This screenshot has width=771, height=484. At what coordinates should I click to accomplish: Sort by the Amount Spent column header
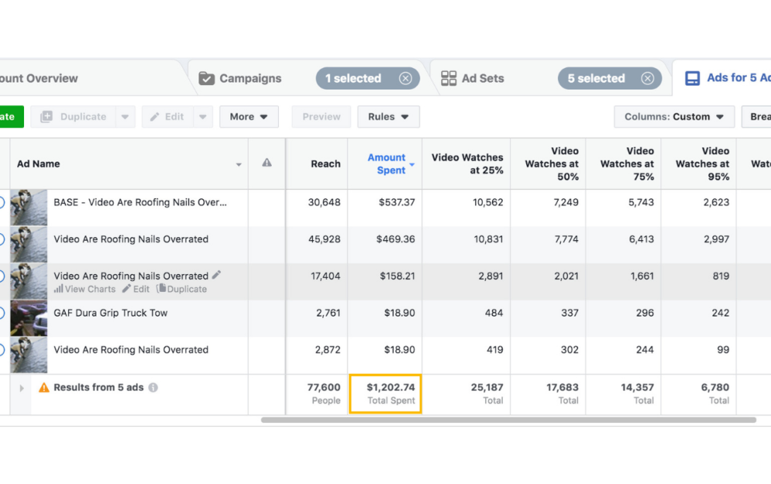[386, 164]
